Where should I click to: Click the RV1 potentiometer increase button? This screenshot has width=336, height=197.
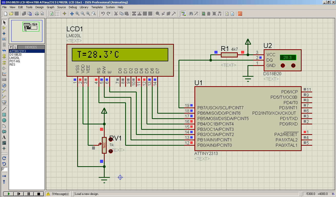[111, 140]
